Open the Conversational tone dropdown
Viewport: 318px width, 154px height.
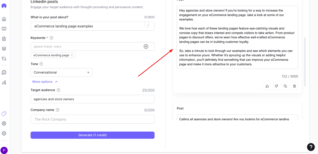(x=61, y=73)
